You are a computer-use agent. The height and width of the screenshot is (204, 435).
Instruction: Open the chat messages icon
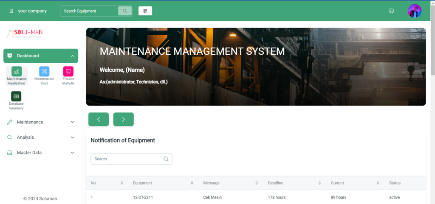(x=391, y=11)
